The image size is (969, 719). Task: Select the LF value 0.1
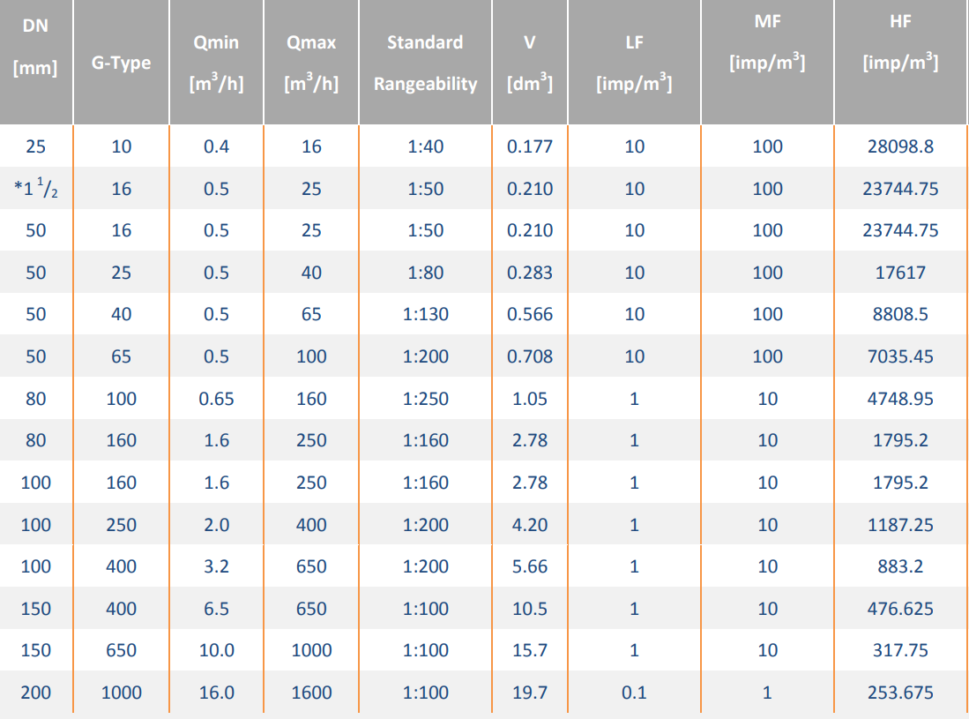[x=634, y=693]
